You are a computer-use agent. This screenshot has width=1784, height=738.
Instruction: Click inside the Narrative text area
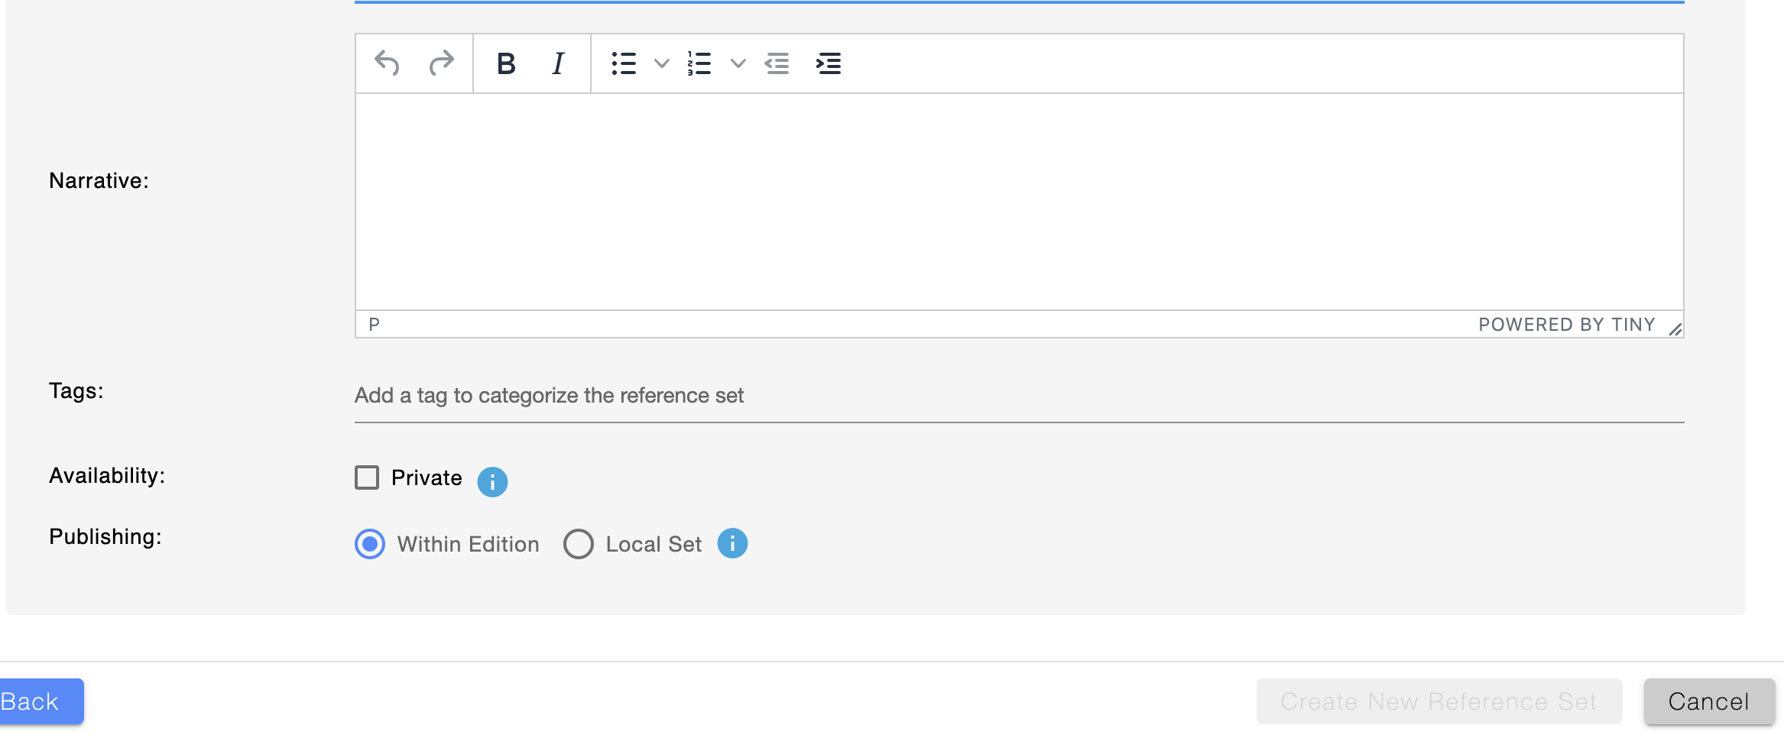tap(1019, 202)
